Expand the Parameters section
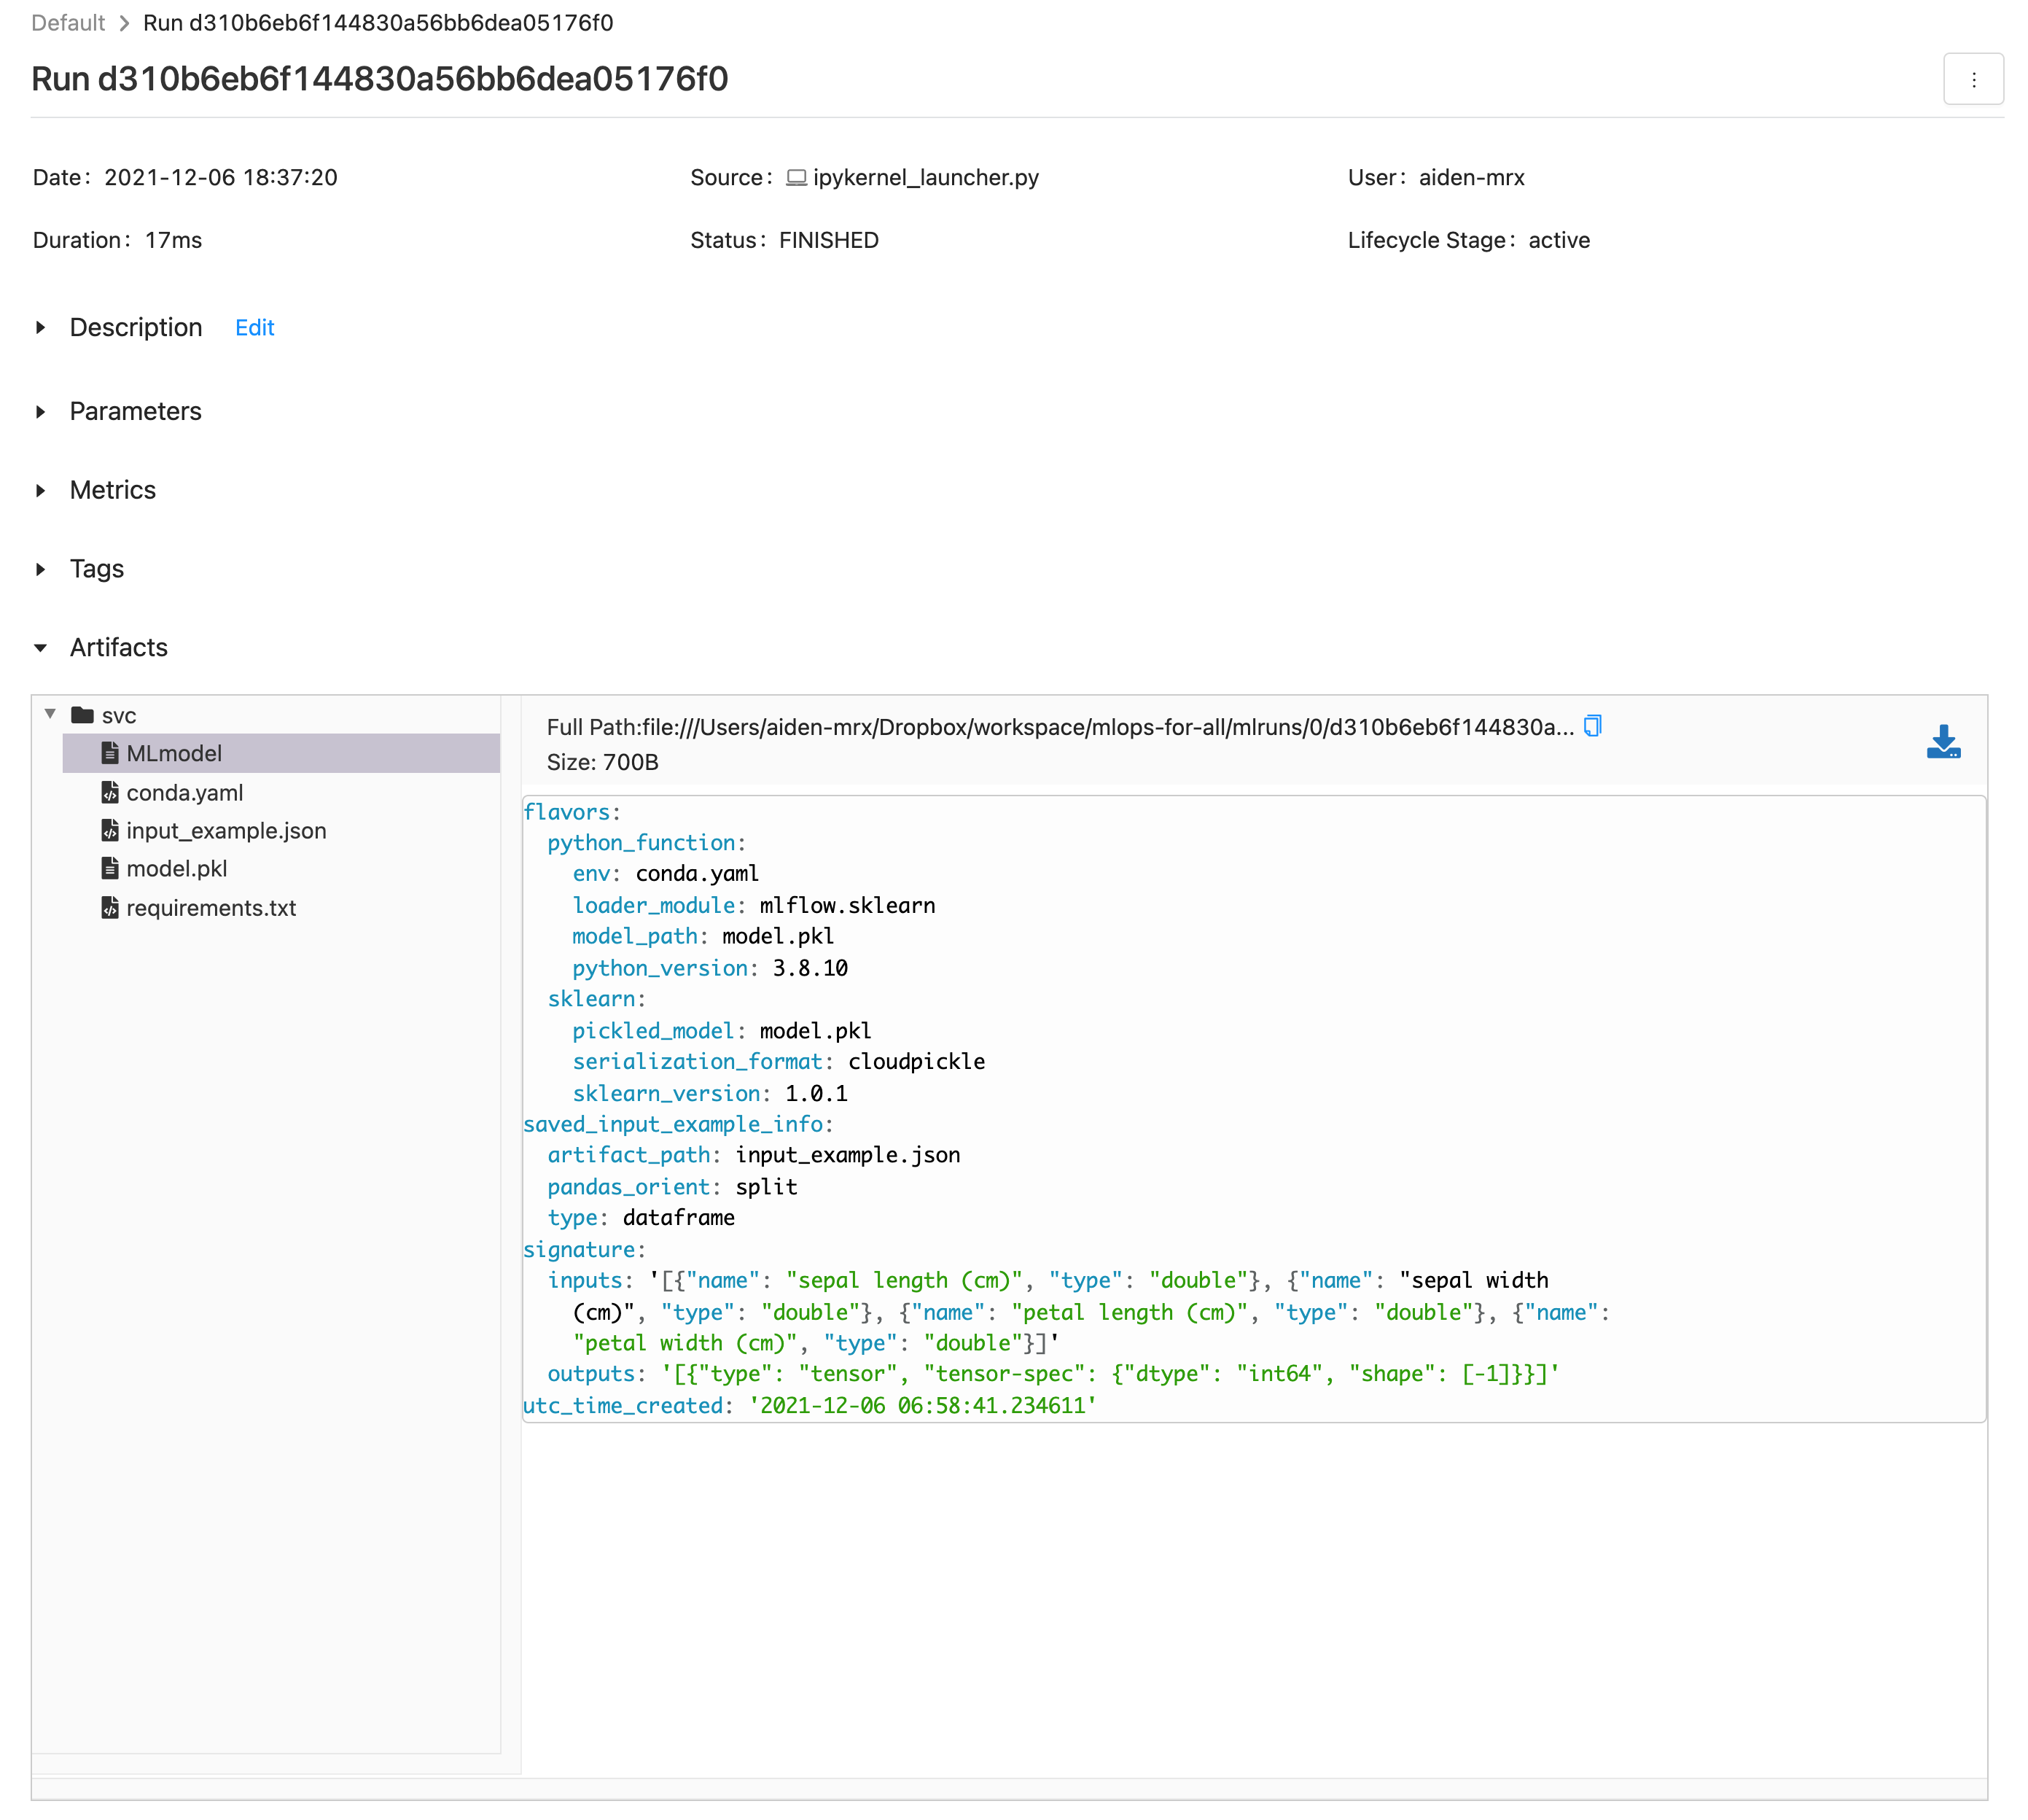The width and height of the screenshot is (2028, 1820). pyautogui.click(x=46, y=411)
